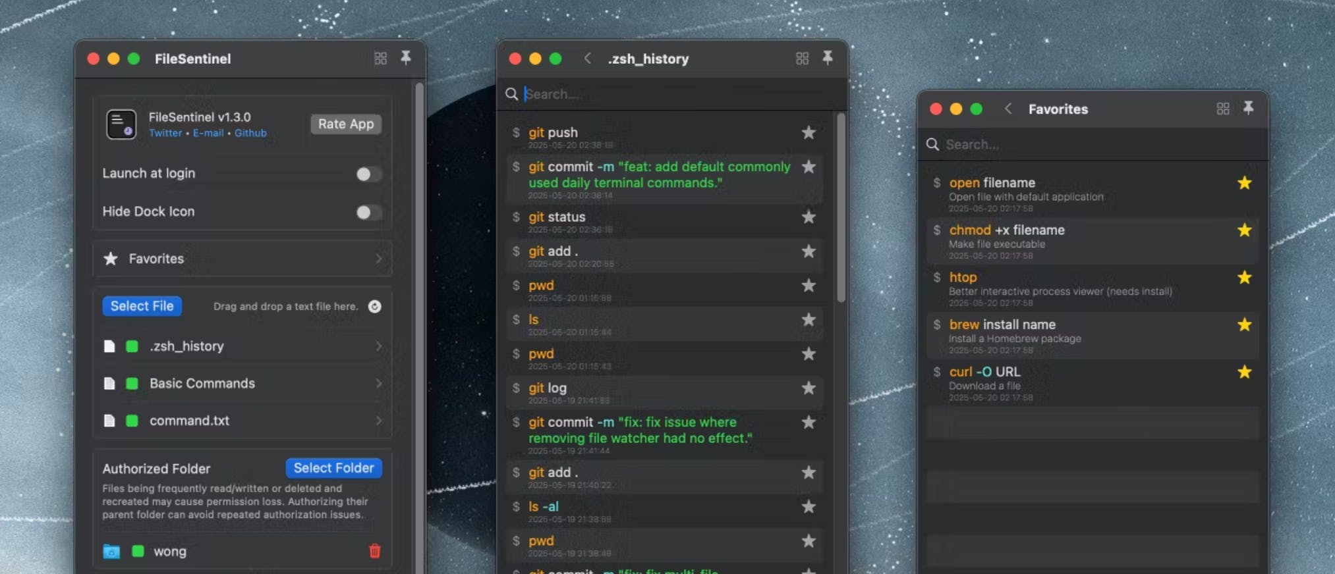Click the 'FileSentinel v1.3.0' version text
1335x574 pixels.
(x=200, y=117)
